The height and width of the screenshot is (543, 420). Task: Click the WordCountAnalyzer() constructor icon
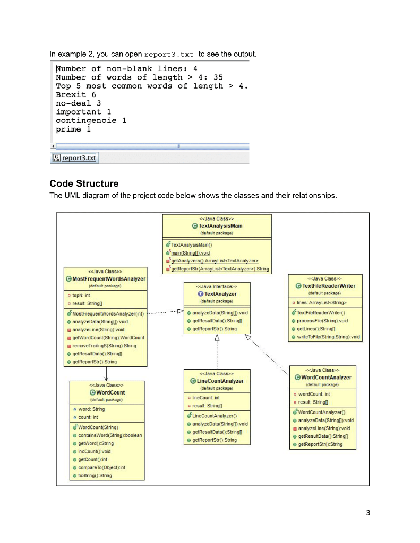[x=295, y=412]
